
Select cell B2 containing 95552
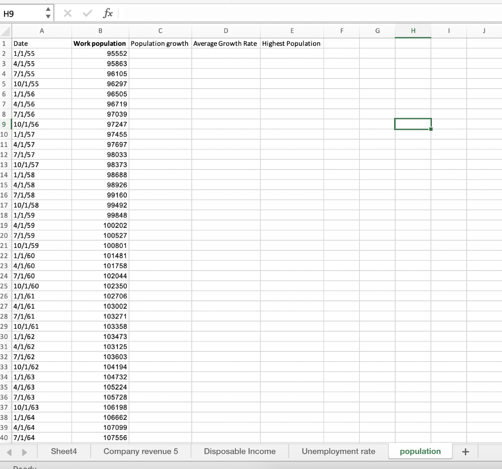click(x=100, y=53)
